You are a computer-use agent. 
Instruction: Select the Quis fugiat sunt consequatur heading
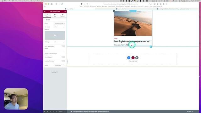pyautogui.click(x=132, y=41)
